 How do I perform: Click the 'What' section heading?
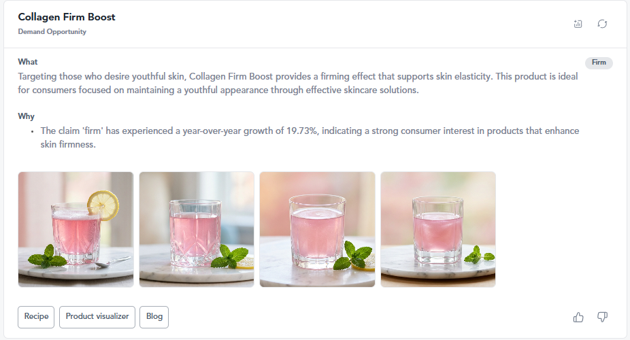[x=28, y=62]
